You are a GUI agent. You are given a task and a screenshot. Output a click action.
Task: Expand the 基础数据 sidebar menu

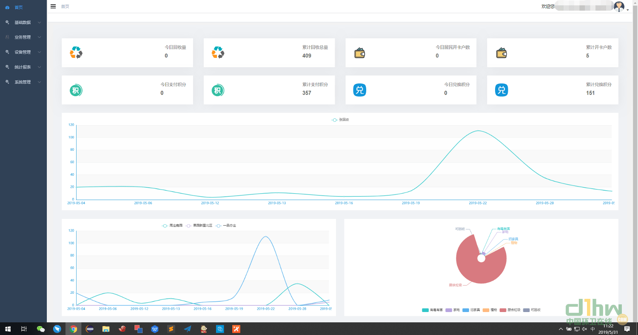coord(23,22)
